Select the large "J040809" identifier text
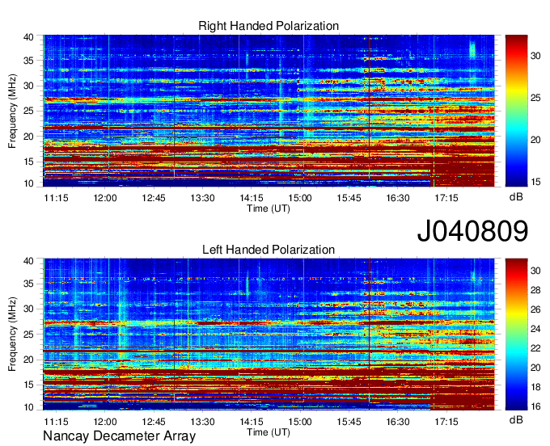The width and height of the screenshot is (550, 446). 472,231
